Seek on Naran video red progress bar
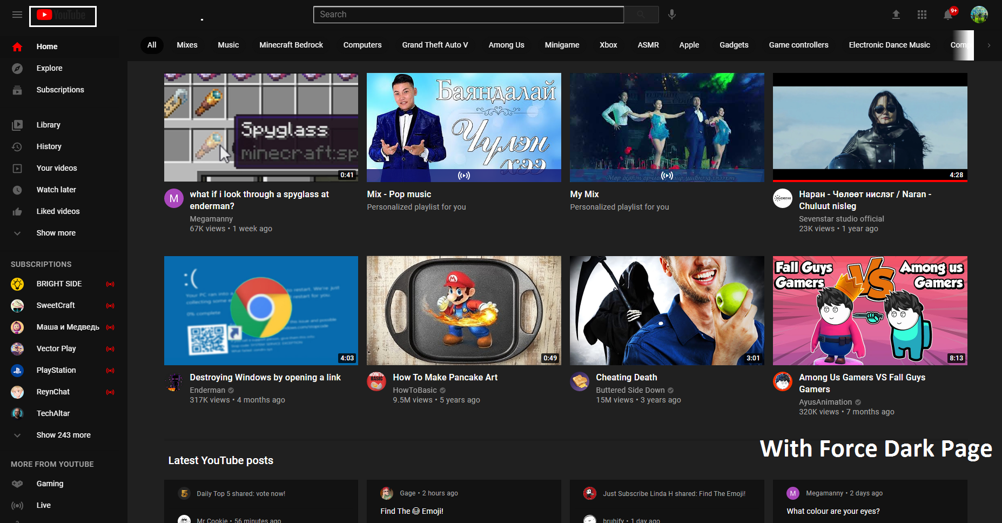This screenshot has height=523, width=1002. point(870,181)
